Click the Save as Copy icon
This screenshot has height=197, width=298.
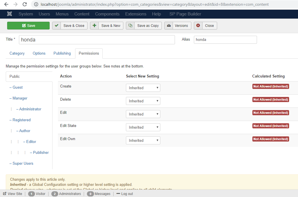[x=130, y=25]
